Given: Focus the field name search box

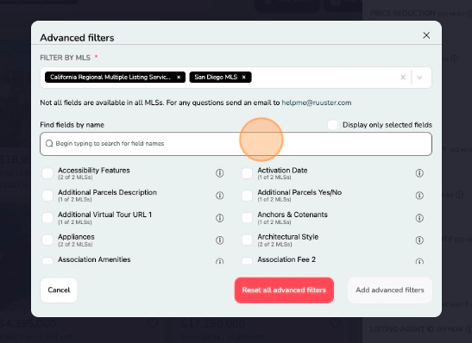Looking at the screenshot, I should click(x=236, y=144).
